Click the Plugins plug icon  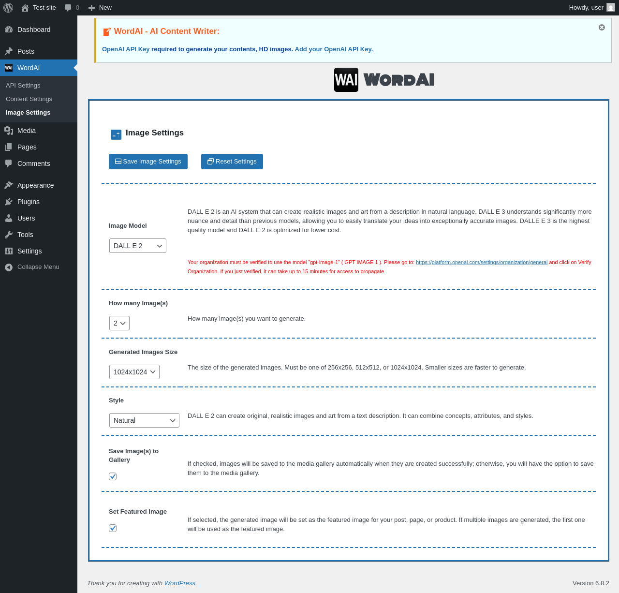(9, 202)
